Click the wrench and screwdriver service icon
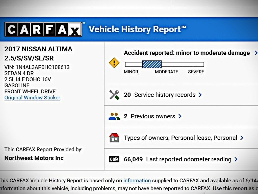 tap(114, 95)
